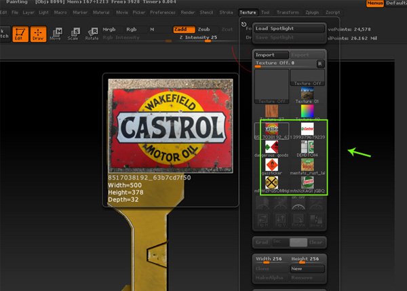The image size is (407, 291).
Task: Open the Transform menu
Action: (x=288, y=12)
